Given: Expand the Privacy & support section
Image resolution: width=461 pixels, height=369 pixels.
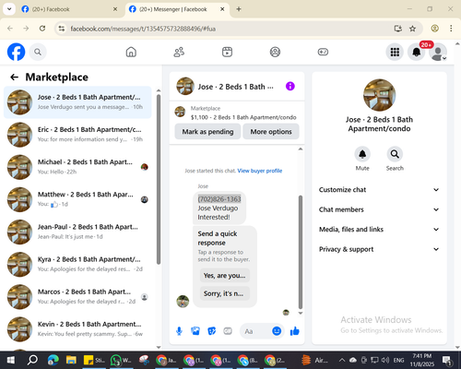Looking at the screenshot, I should [379, 249].
